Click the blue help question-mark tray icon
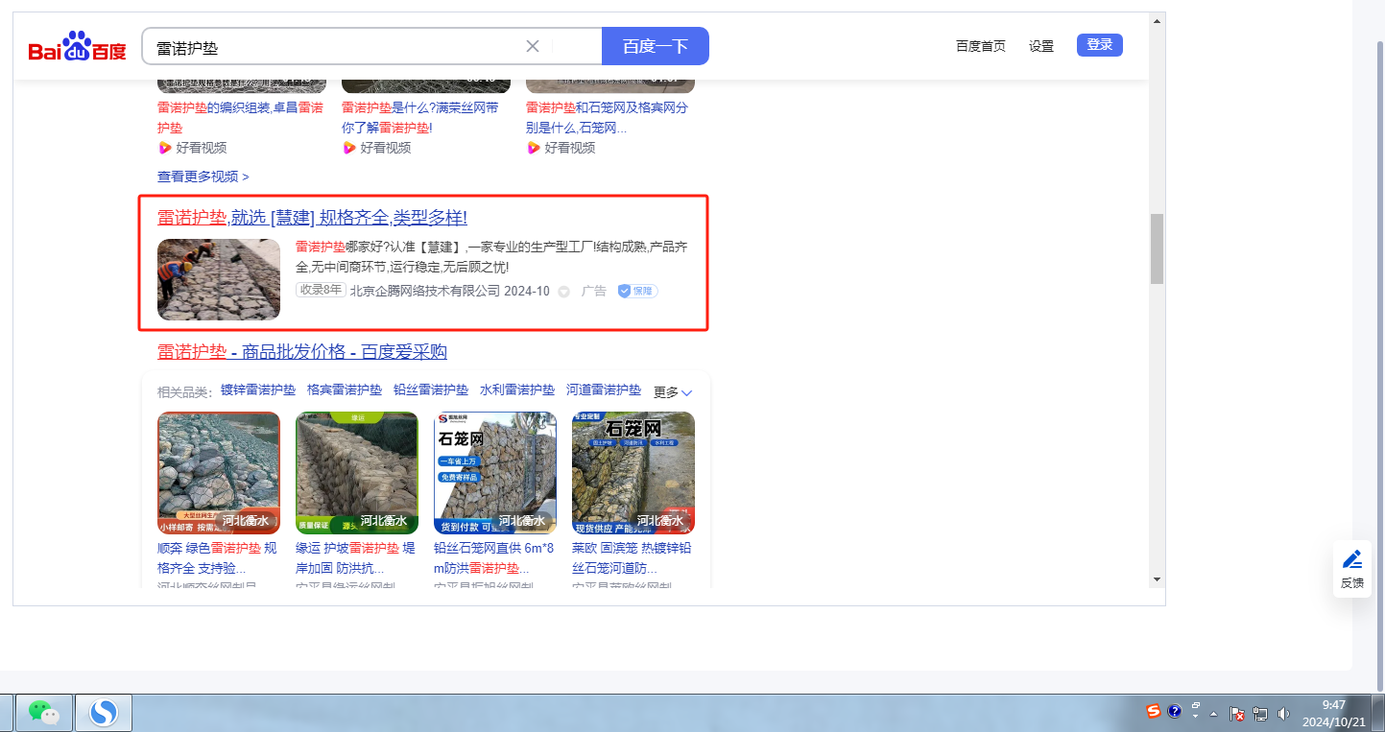The image size is (1385, 732). click(x=1175, y=711)
